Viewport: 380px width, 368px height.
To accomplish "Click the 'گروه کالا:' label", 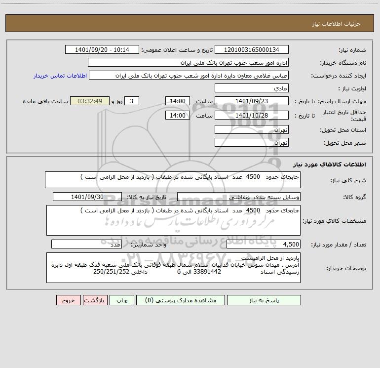I will (x=355, y=197).
